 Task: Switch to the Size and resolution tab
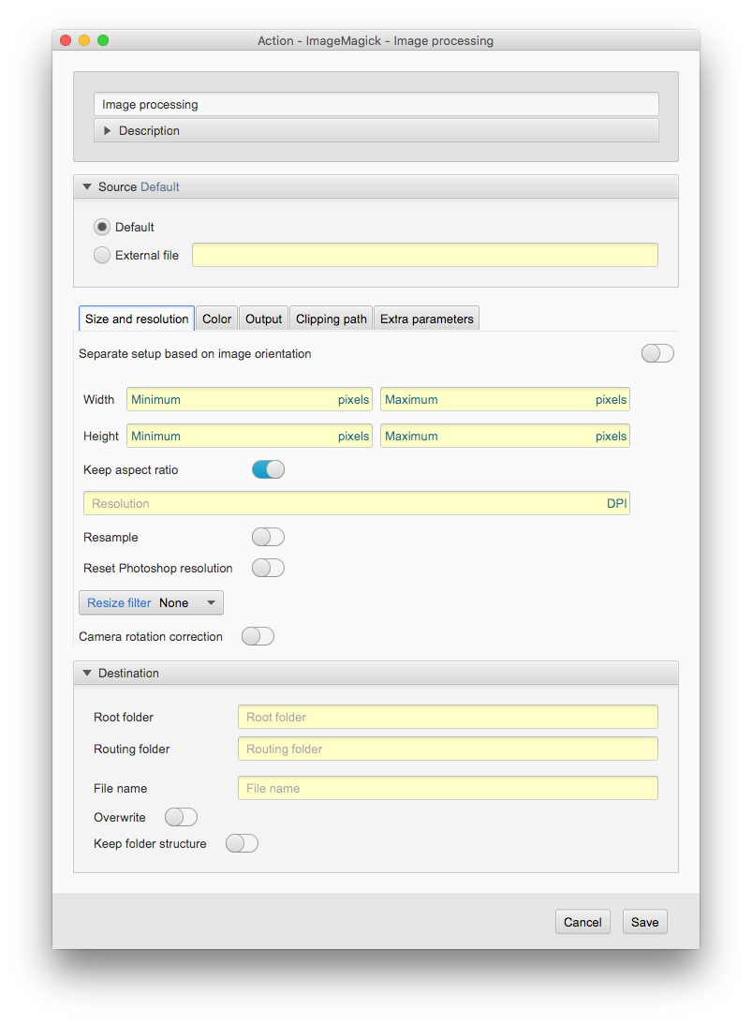click(x=137, y=319)
